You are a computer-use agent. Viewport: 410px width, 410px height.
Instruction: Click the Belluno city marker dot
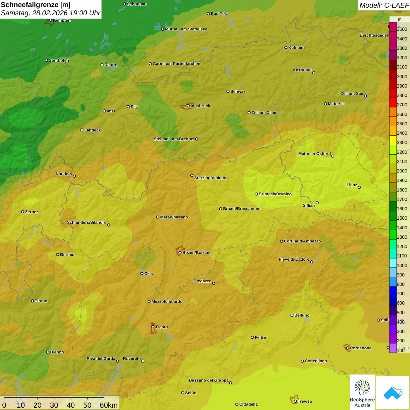click(292, 315)
